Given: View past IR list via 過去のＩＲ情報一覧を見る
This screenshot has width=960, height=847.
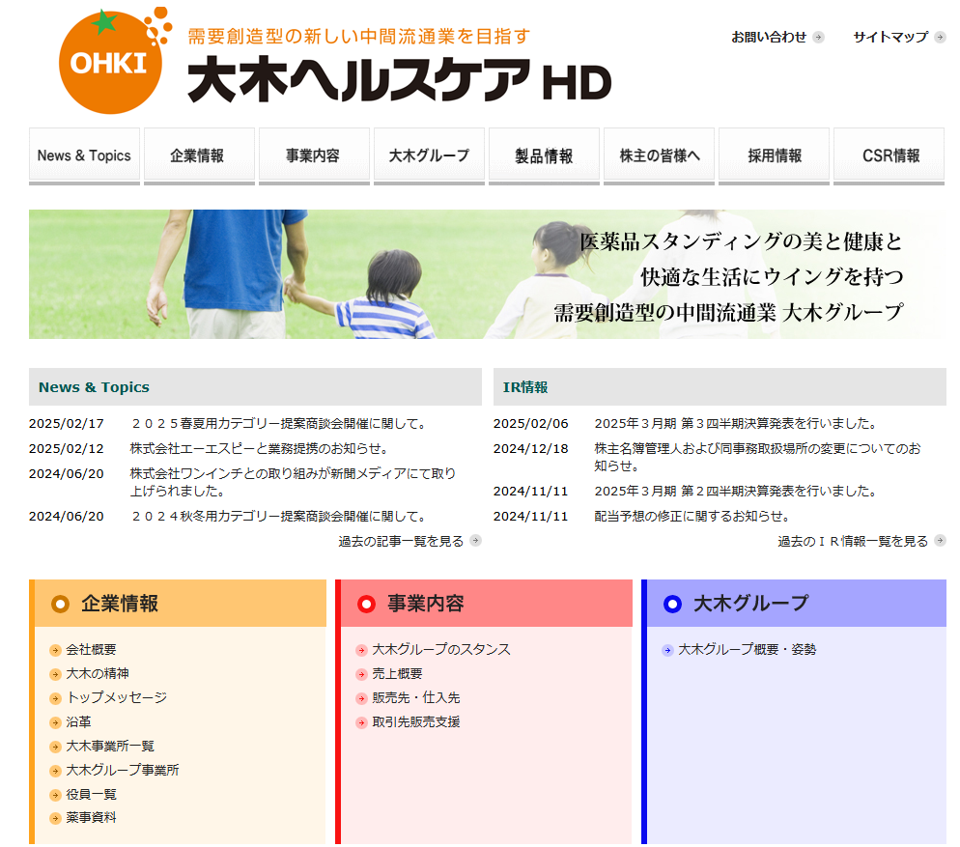Looking at the screenshot, I should click(x=853, y=542).
